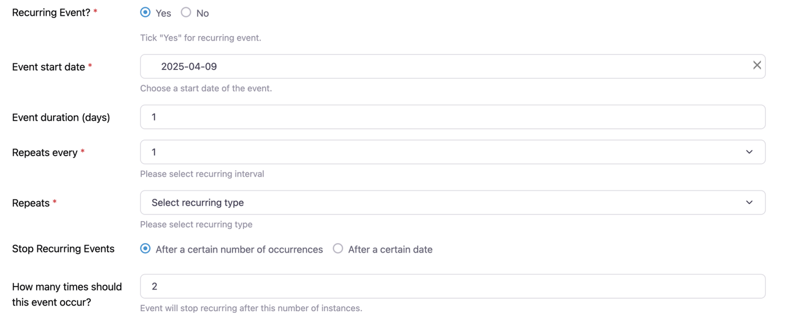
Task: Clear the event start date with X icon
Action: coord(757,65)
